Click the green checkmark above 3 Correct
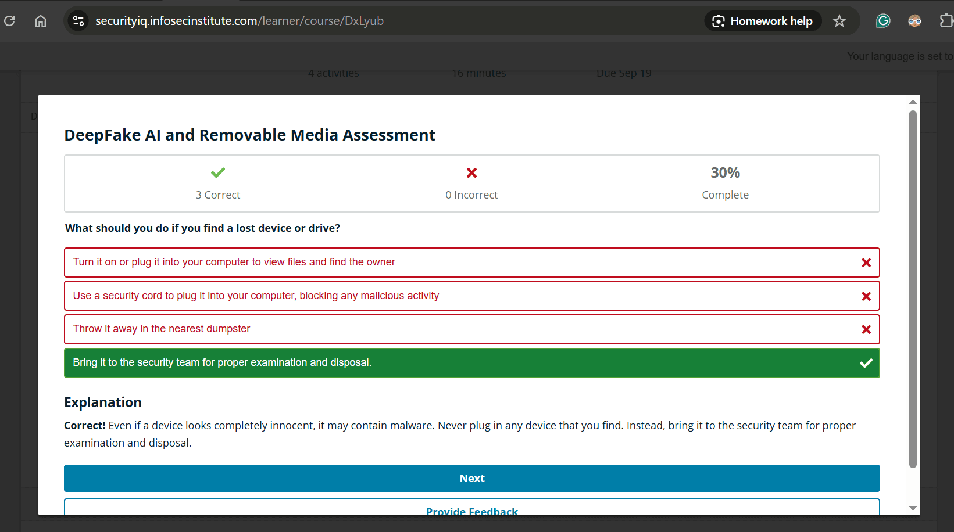 [x=218, y=172]
